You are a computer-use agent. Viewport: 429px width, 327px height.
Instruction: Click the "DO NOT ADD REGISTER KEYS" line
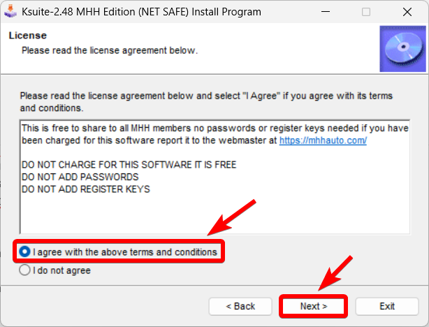pyautogui.click(x=85, y=189)
